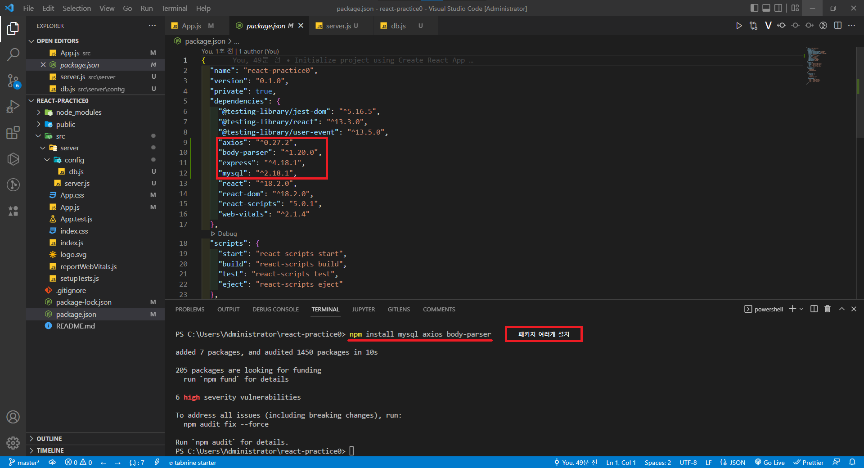This screenshot has height=468, width=864.
Task: Click the package.json breadcrumb
Action: click(205, 41)
